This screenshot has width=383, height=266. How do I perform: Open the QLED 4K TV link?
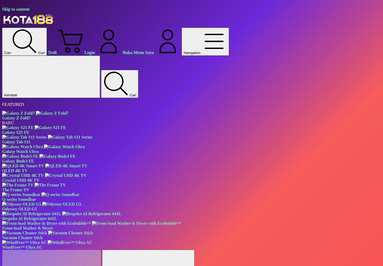coord(15,171)
